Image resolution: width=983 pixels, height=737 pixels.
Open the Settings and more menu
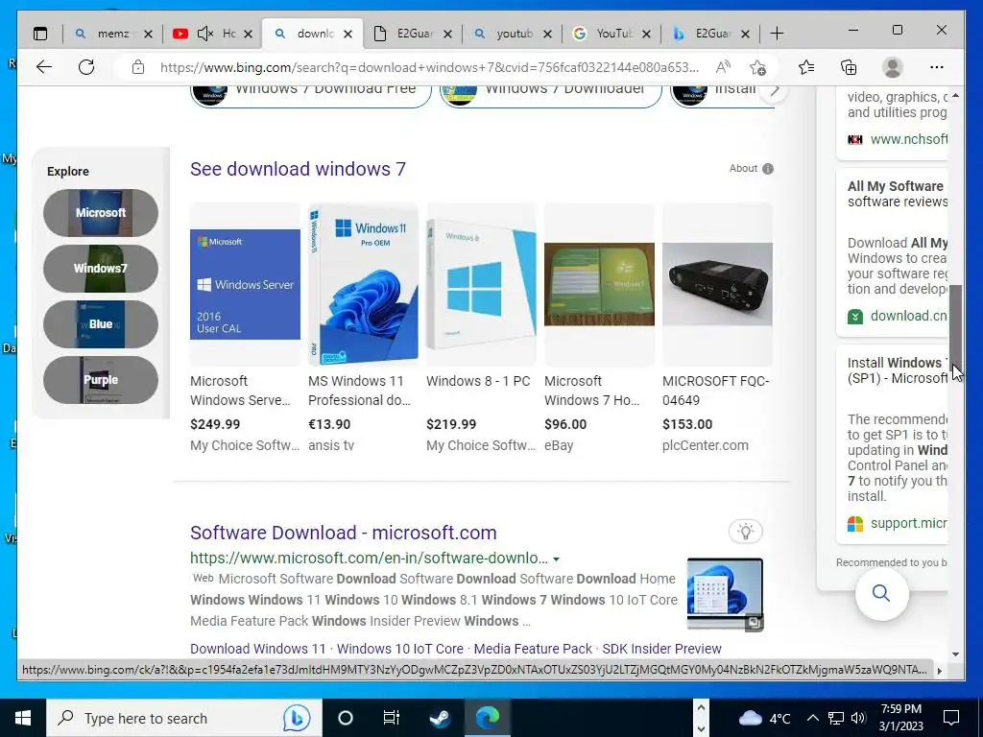937,67
